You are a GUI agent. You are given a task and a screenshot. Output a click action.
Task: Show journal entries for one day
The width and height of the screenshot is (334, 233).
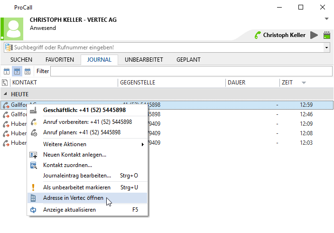(x=7, y=71)
